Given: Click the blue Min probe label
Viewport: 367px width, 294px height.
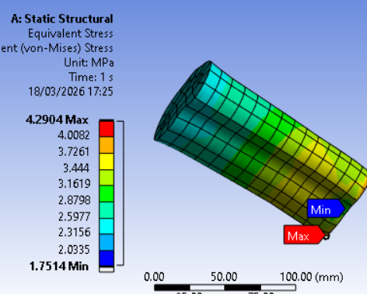Looking at the screenshot, I should click(x=326, y=209).
